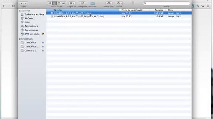Click the burn icon beside DVD sin título
The image size is (213, 119).
(x=43, y=34)
